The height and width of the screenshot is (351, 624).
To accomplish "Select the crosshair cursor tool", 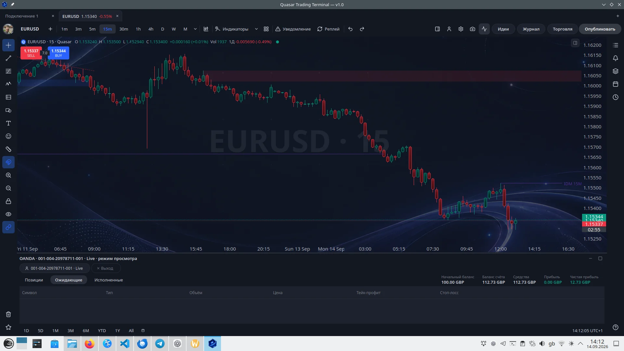I will 8,45.
